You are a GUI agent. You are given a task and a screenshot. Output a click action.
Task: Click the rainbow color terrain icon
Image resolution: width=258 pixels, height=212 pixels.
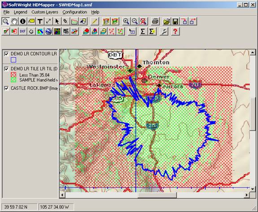(x=40, y=31)
